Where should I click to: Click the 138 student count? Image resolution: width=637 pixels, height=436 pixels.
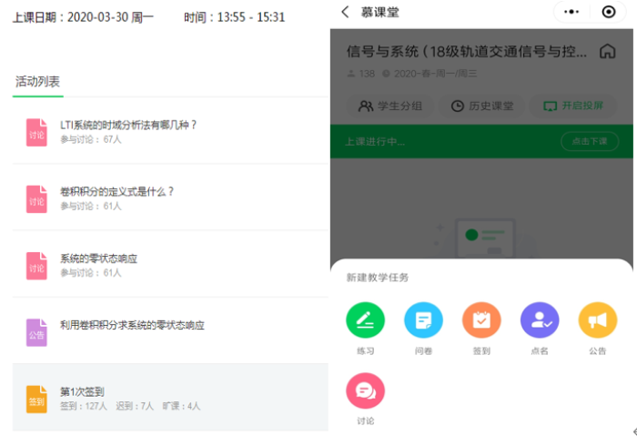(367, 74)
